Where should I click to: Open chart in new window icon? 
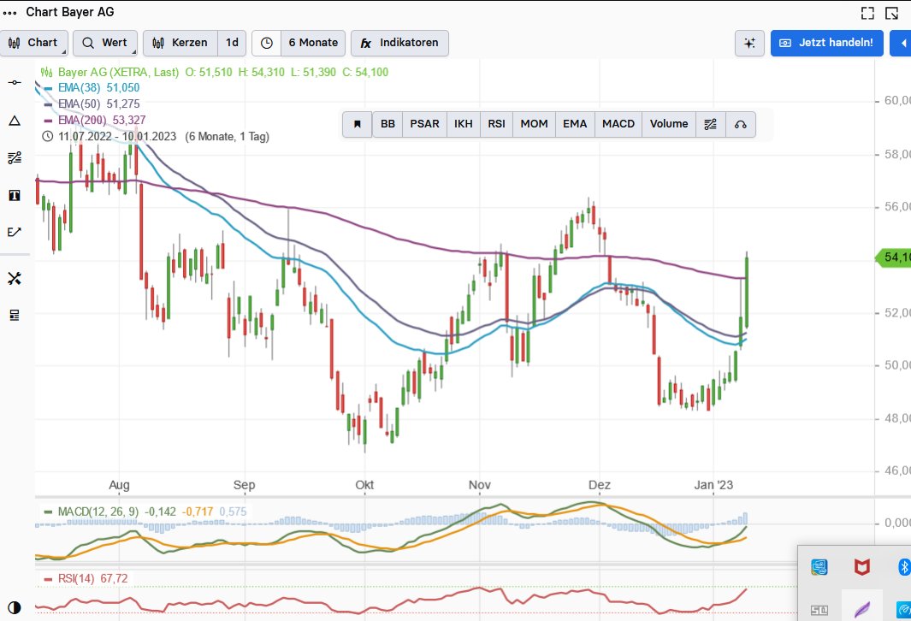[x=892, y=14]
